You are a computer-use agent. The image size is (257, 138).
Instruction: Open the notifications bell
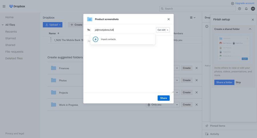click(x=246, y=9)
